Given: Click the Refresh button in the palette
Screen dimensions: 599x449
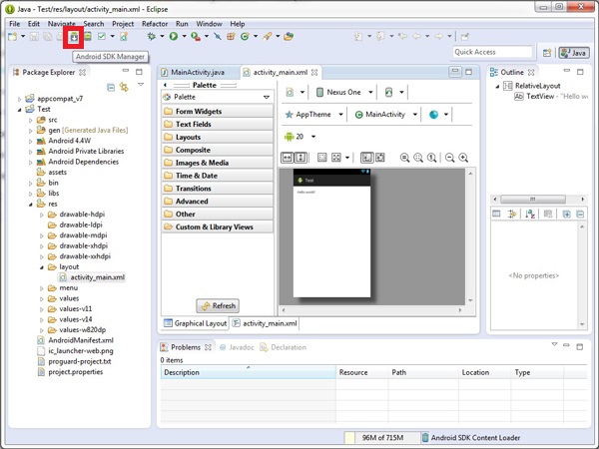Looking at the screenshot, I should [x=218, y=306].
